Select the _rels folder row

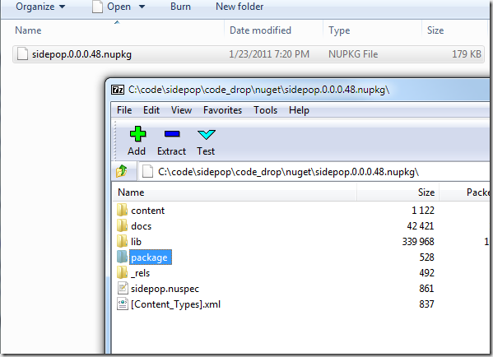point(302,273)
